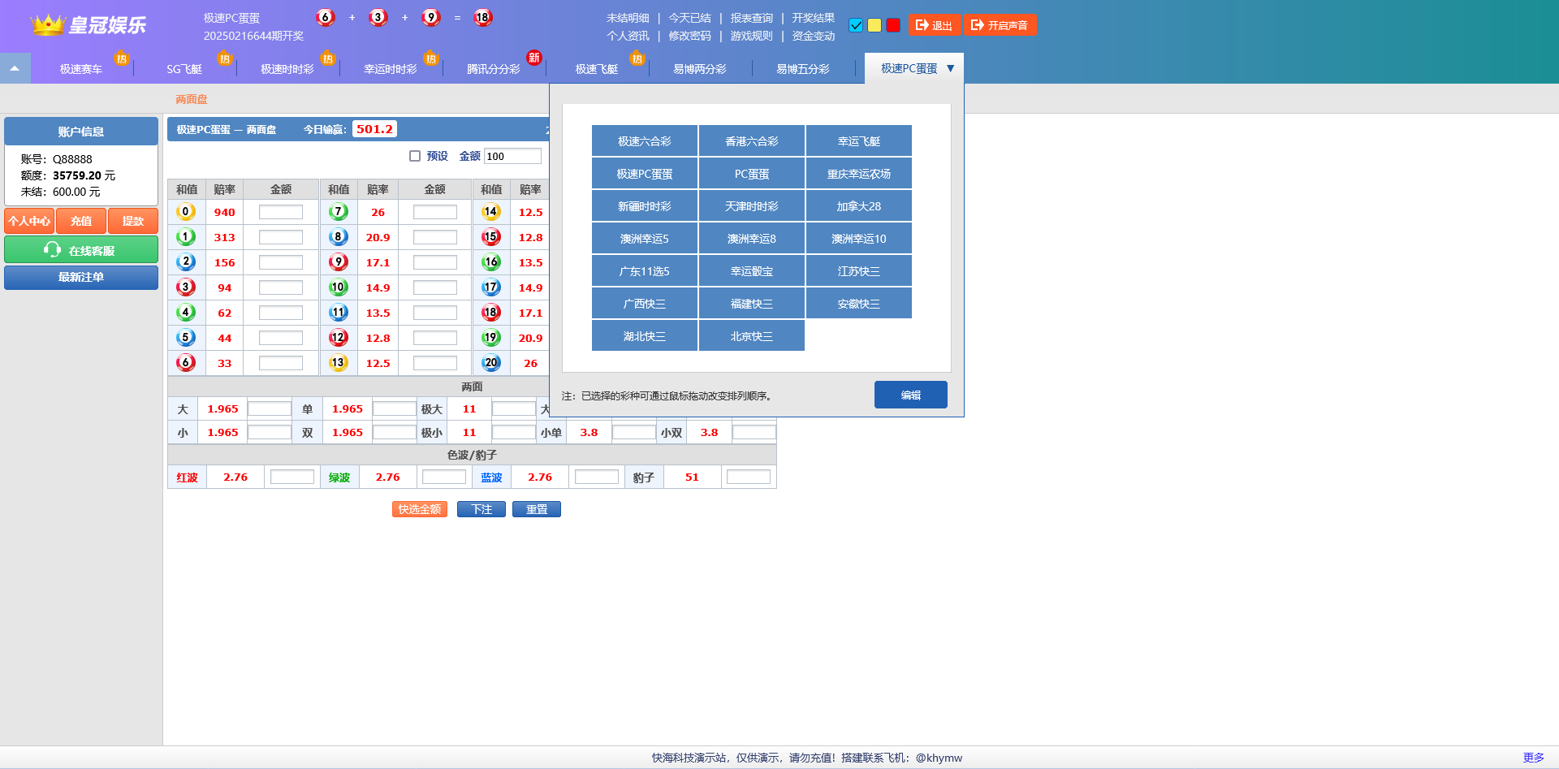
Task: Click the blue checkmark theme swatch
Action: [x=856, y=25]
